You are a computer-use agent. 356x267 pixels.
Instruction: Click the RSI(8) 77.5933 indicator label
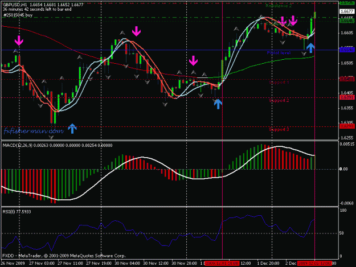(x=17, y=212)
